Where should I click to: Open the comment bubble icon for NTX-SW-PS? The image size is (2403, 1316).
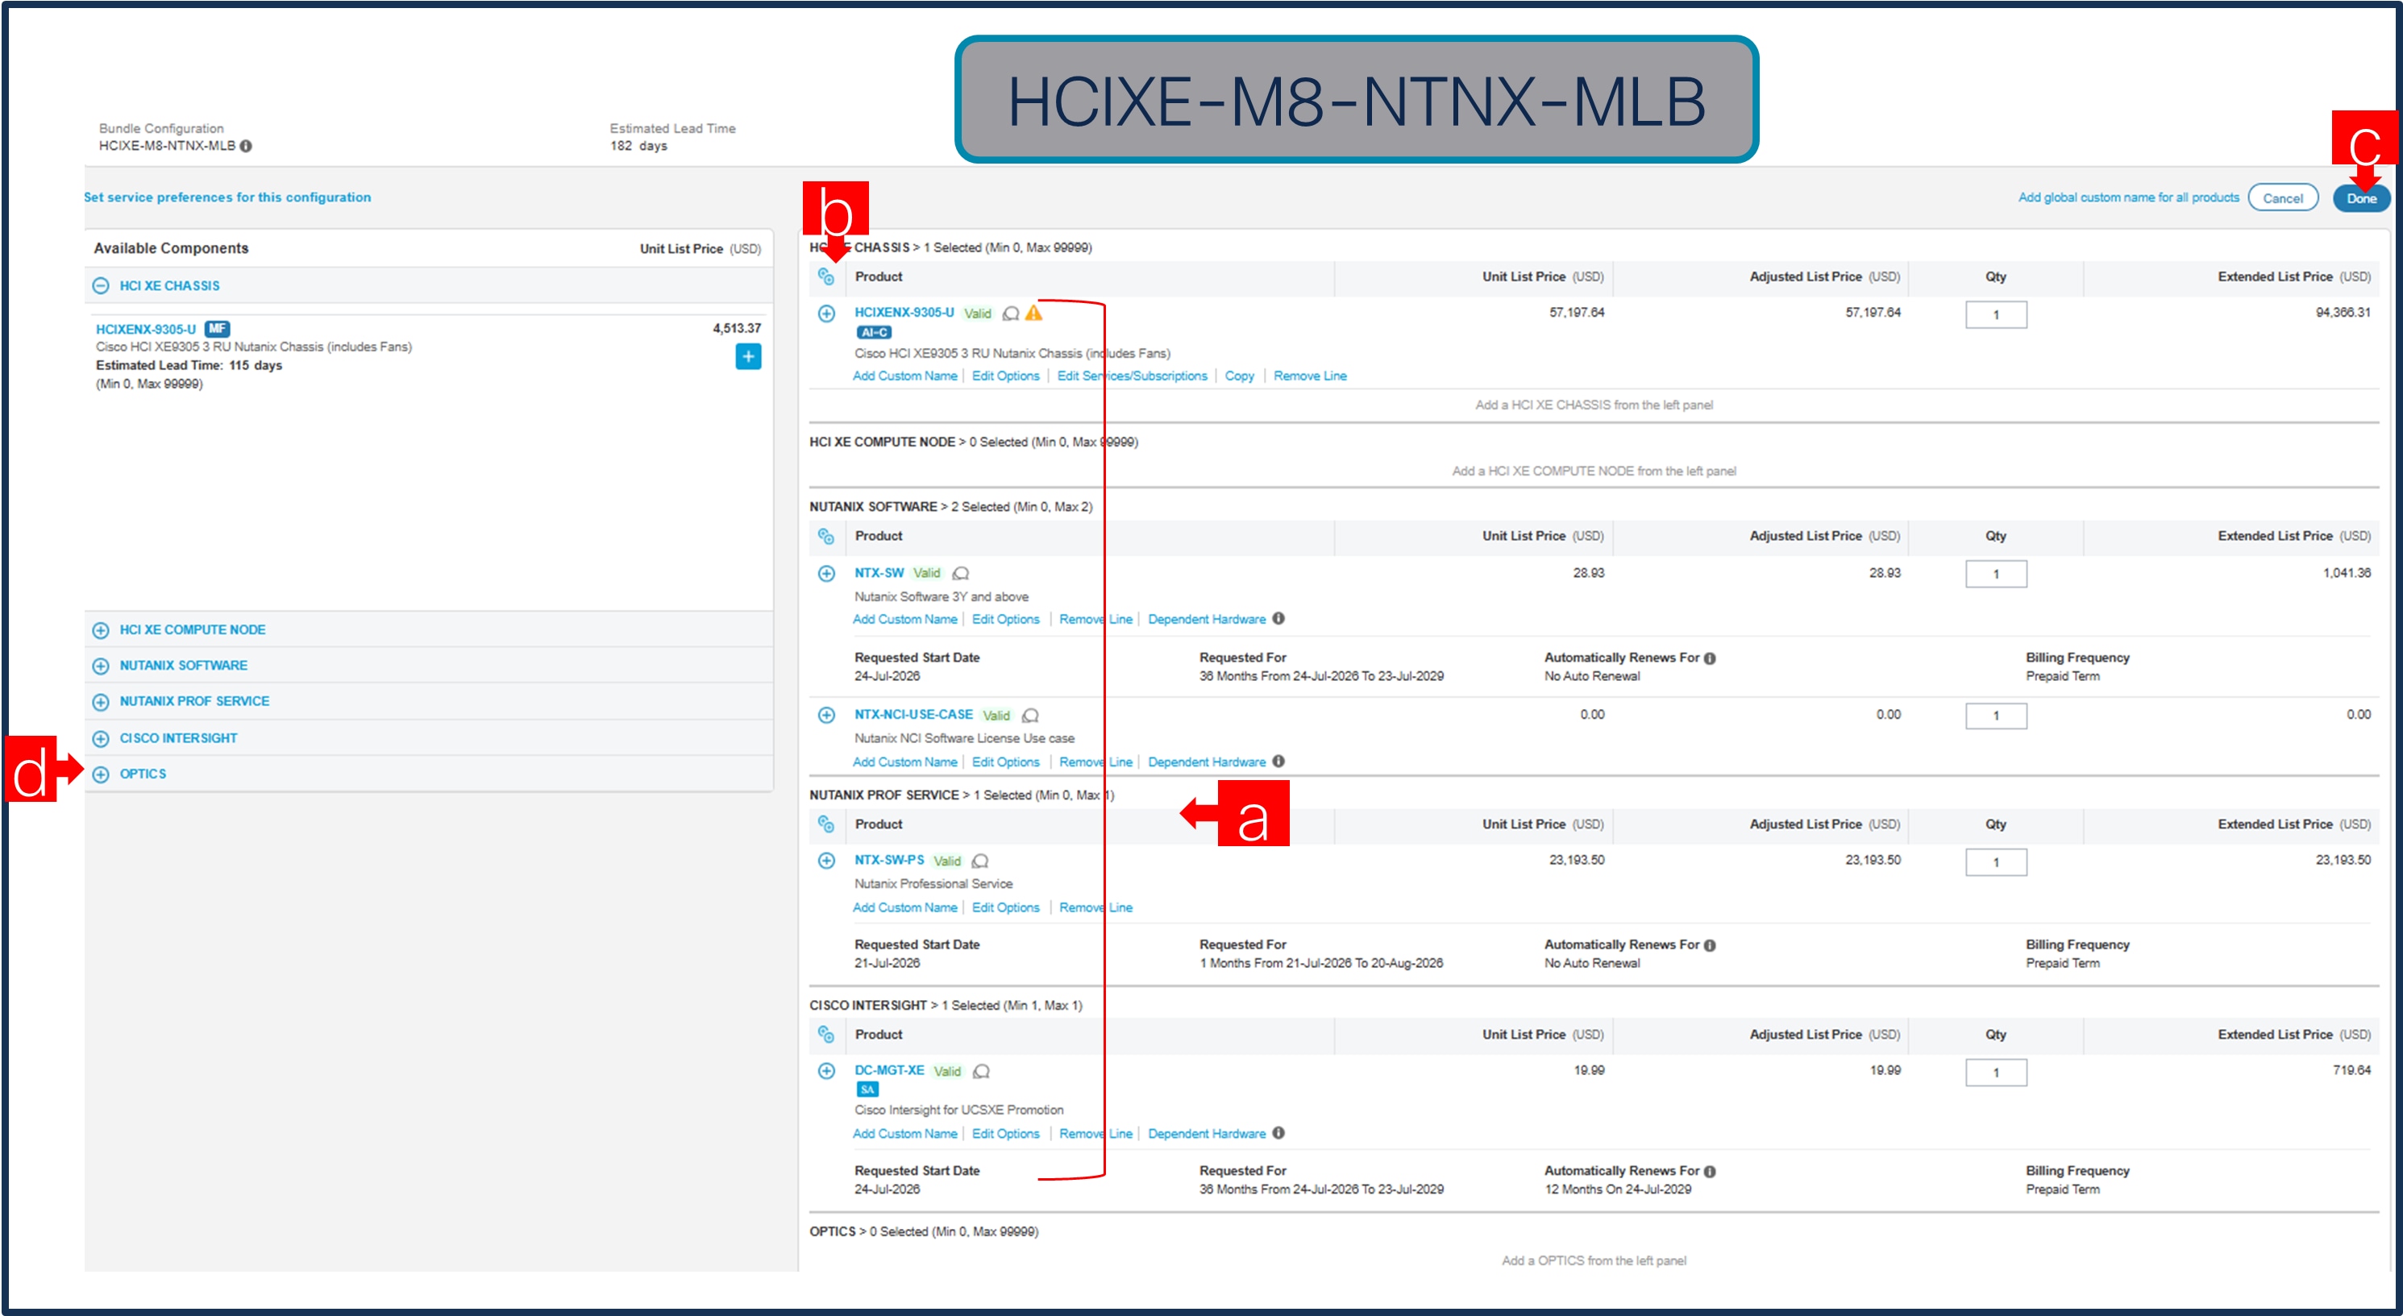pos(979,861)
